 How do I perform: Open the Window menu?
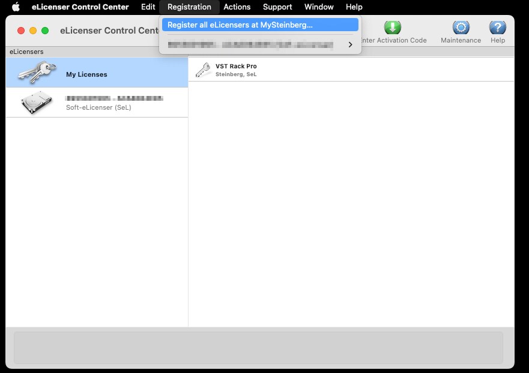(x=319, y=7)
